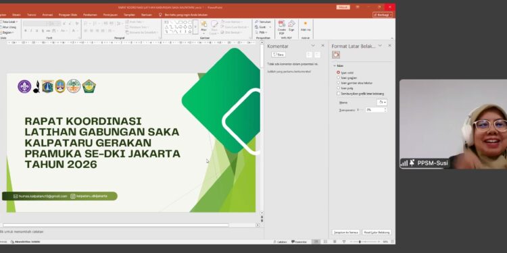Close the Format Latar Belakang pane
The height and width of the screenshot is (253, 507).
[389, 46]
